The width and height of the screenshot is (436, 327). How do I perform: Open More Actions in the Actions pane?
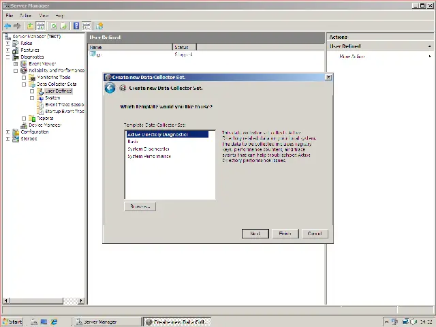[352, 56]
